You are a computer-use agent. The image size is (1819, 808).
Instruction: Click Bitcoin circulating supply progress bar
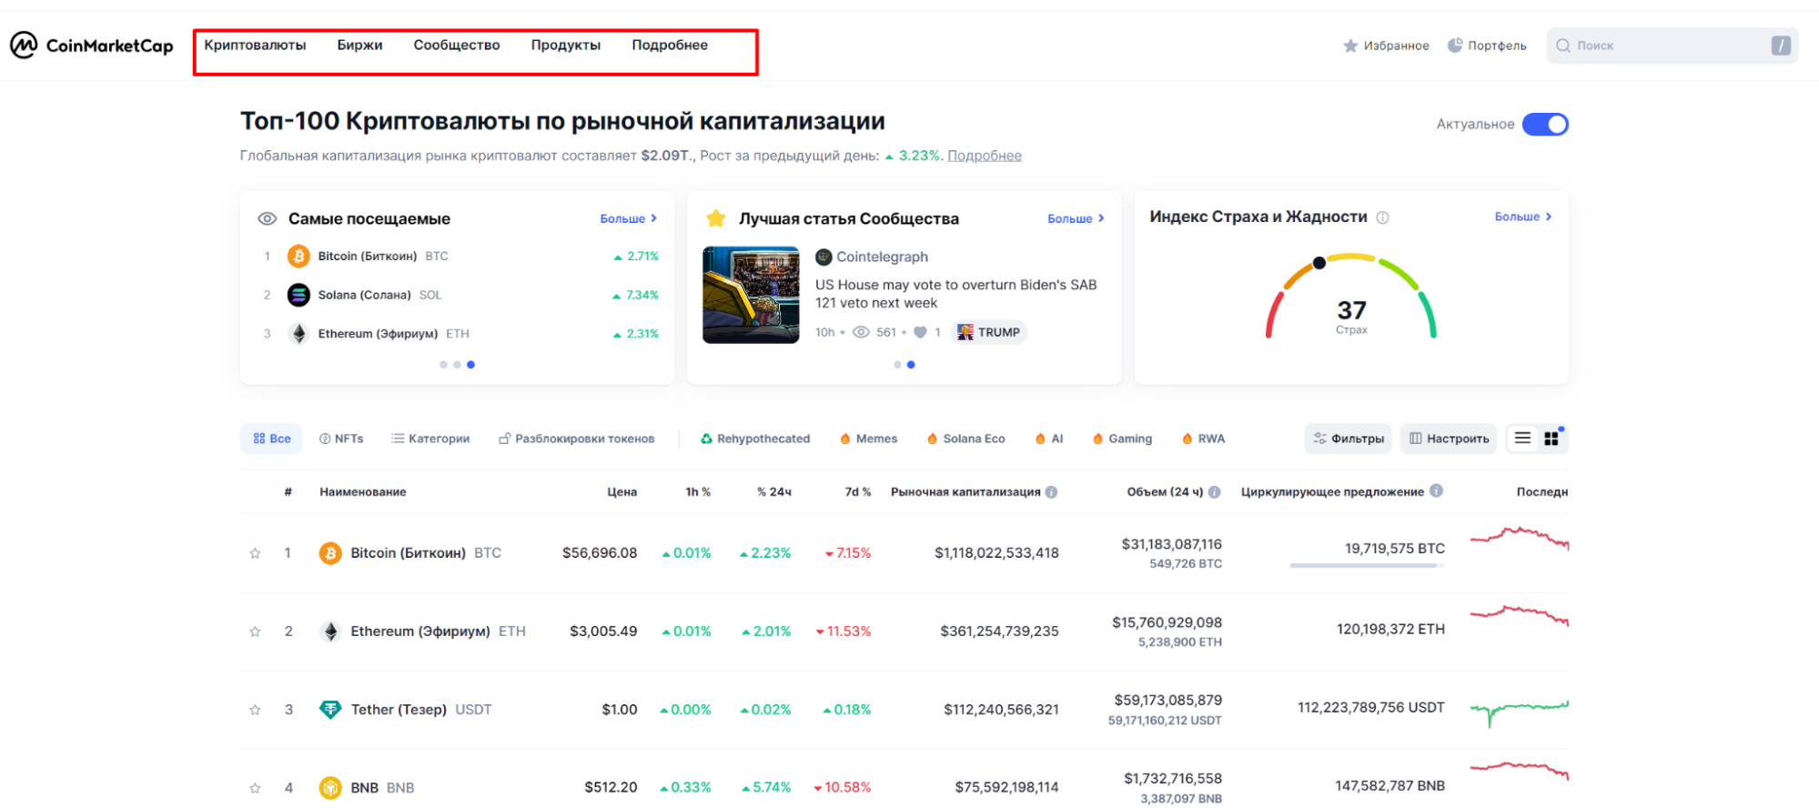[1367, 566]
